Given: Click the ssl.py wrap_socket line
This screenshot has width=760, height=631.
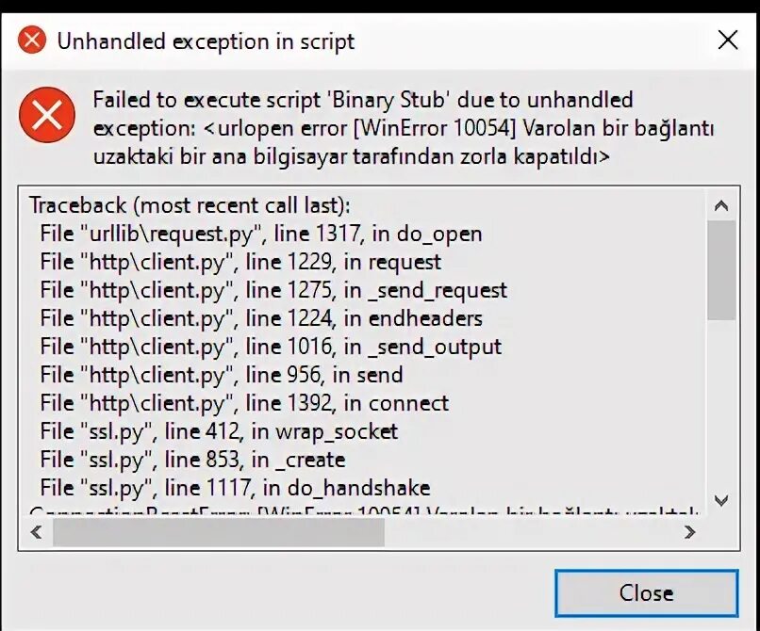Looking at the screenshot, I should click(219, 431).
